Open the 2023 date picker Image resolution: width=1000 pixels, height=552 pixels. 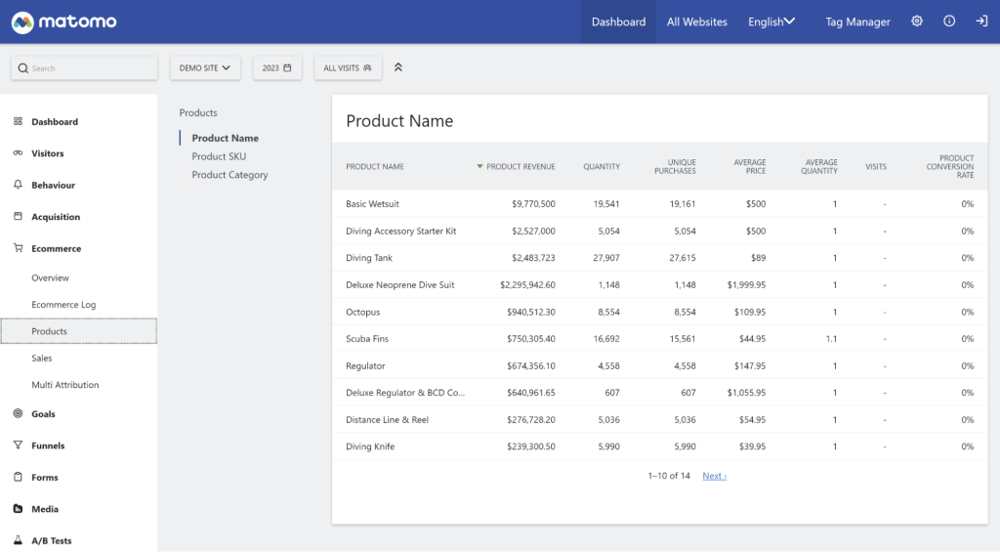point(277,67)
